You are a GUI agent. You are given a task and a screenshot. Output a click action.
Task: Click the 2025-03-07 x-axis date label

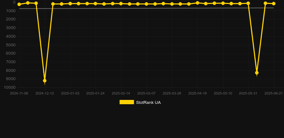(x=146, y=93)
